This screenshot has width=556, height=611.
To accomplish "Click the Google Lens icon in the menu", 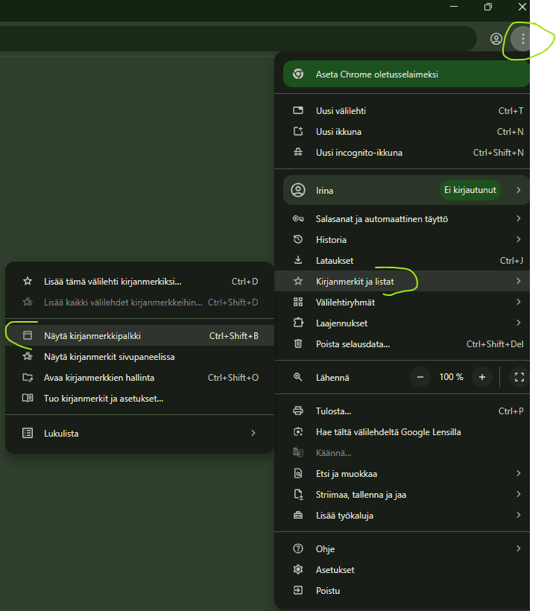I will 298,431.
